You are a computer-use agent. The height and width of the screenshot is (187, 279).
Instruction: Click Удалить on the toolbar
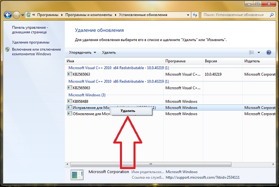[109, 53]
